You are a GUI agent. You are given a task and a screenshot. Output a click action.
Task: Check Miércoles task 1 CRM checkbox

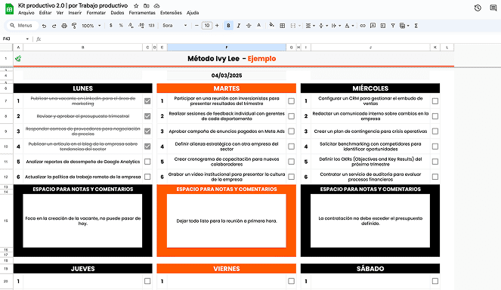tap(435, 101)
